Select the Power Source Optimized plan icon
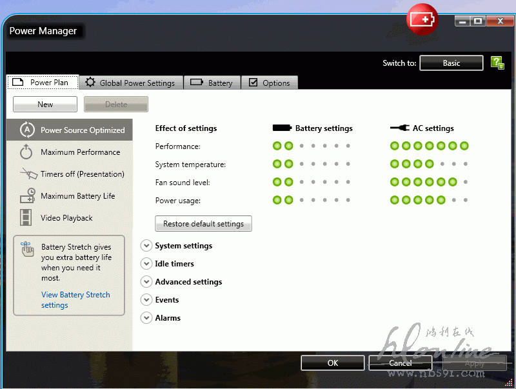The width and height of the screenshot is (516, 389). pos(27,130)
